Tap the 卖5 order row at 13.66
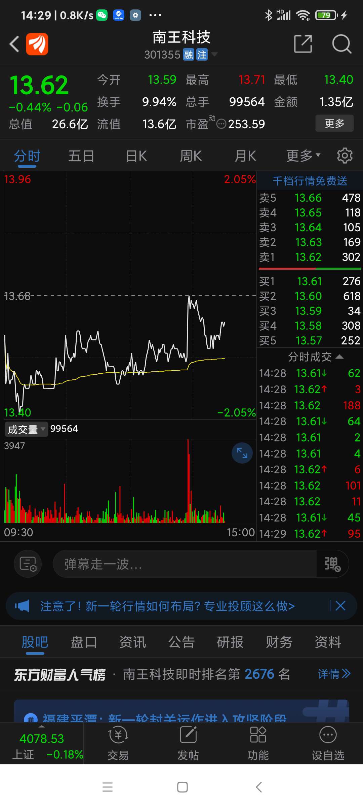Viewport: 363px width, 808px height. pyautogui.click(x=310, y=198)
